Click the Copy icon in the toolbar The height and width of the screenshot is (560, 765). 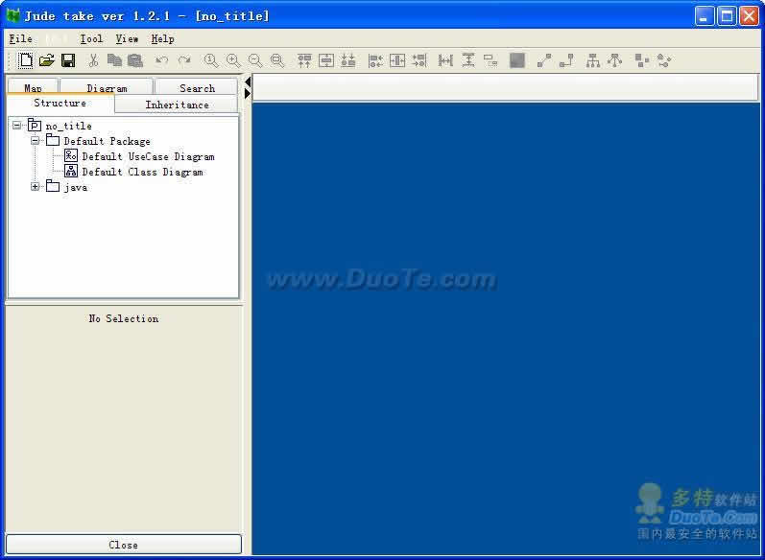click(x=114, y=60)
